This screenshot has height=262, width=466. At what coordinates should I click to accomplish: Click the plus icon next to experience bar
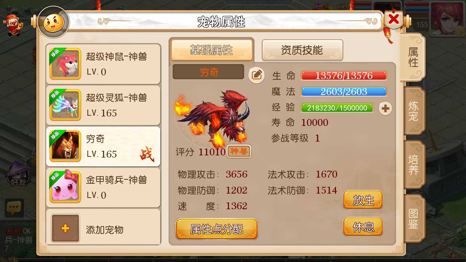click(386, 108)
